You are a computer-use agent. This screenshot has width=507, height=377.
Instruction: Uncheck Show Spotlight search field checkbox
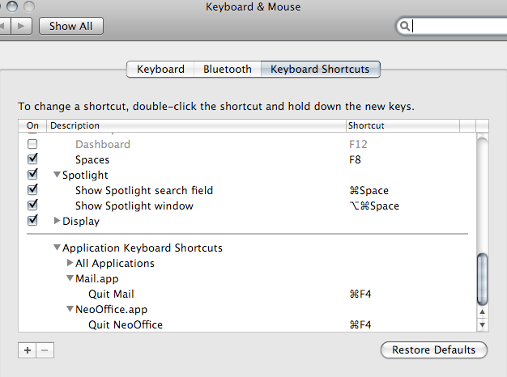coord(32,189)
